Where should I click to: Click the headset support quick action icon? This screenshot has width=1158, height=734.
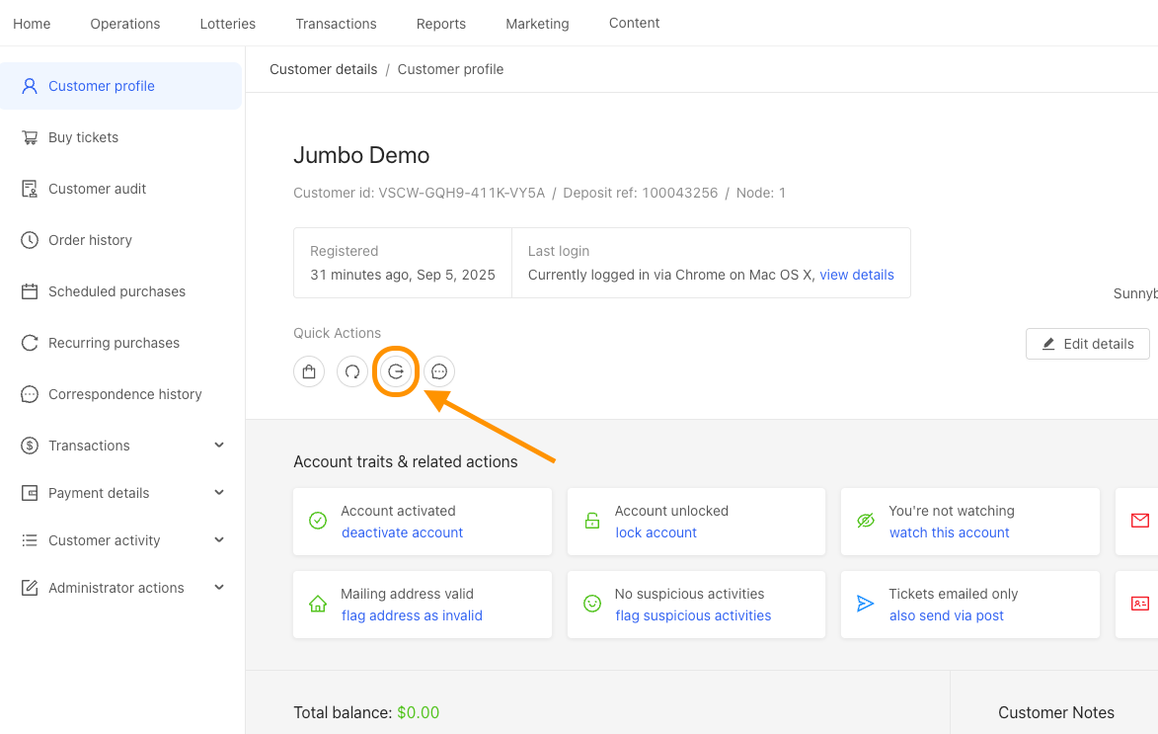[352, 371]
